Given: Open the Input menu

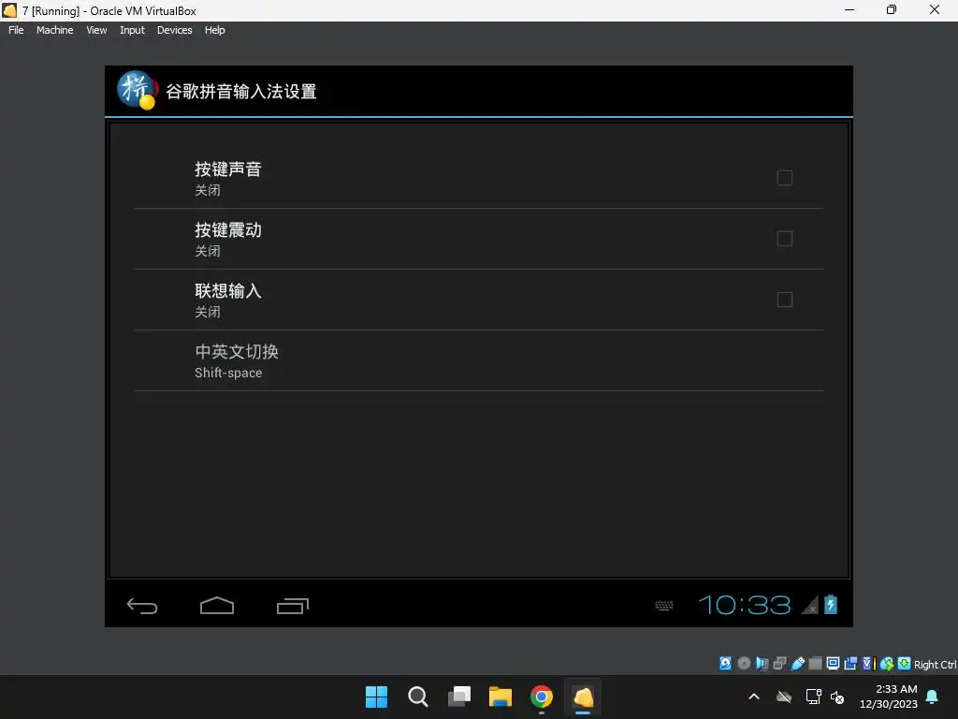Looking at the screenshot, I should [132, 30].
